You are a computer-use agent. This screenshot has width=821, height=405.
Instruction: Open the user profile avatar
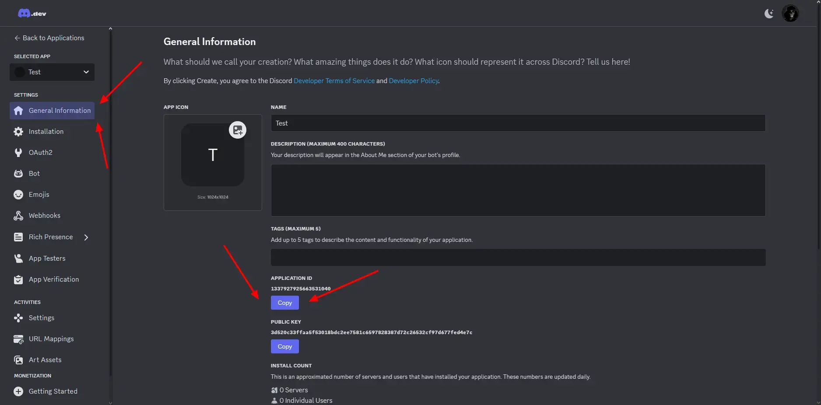[790, 14]
